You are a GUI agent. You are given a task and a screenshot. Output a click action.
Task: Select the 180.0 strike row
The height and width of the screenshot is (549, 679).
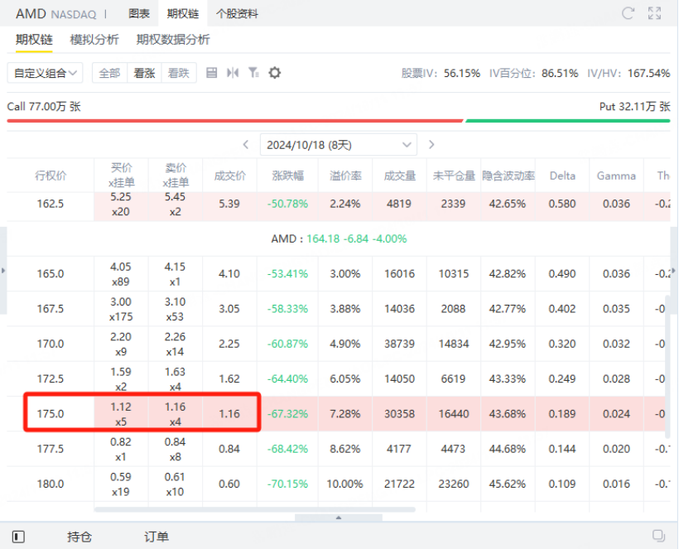tap(339, 484)
